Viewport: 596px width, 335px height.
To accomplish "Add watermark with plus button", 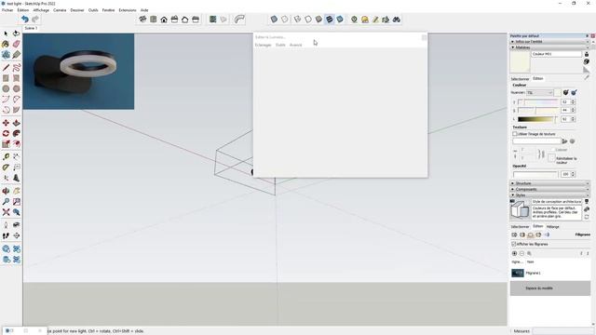I will pyautogui.click(x=514, y=253).
